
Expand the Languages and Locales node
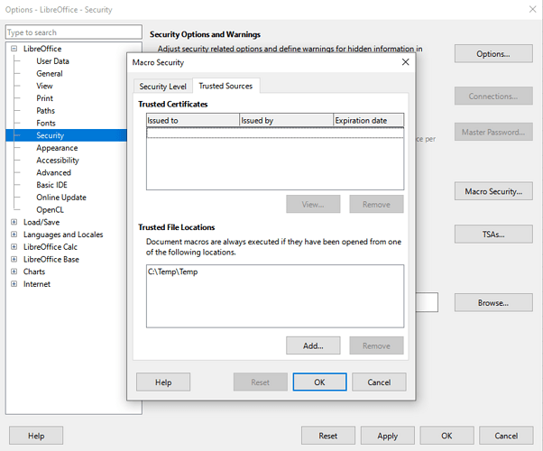pos(14,235)
